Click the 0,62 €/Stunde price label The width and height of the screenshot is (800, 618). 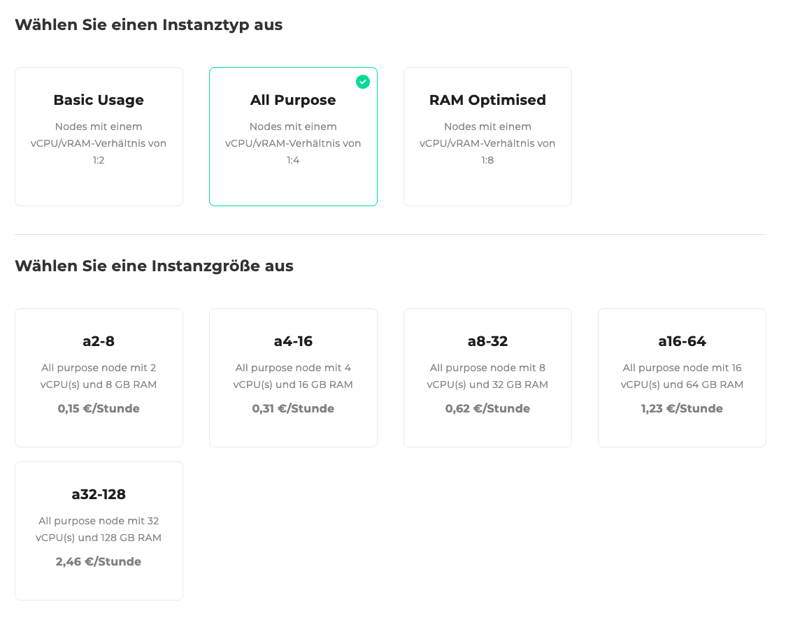pos(487,408)
